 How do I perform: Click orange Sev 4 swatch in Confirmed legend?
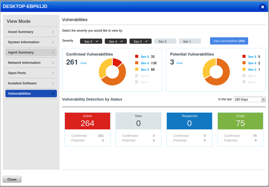pos(137,63)
